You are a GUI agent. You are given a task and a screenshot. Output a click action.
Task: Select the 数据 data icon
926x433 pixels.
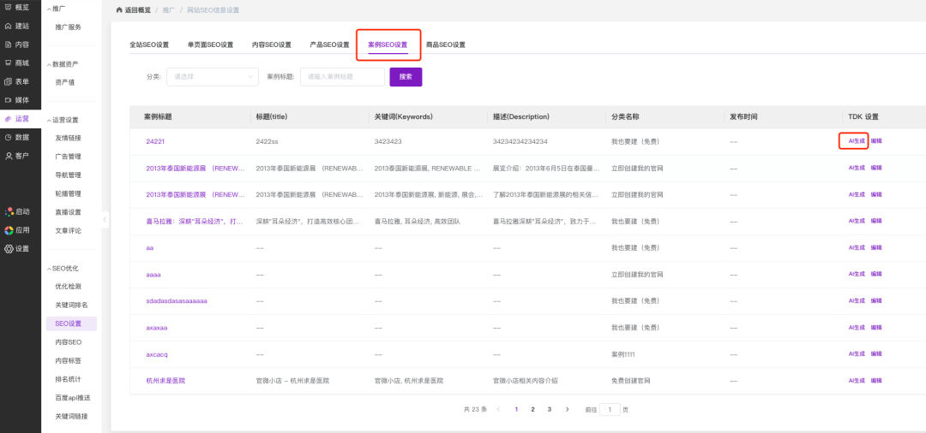coord(9,137)
